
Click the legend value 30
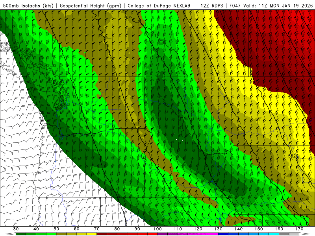16,229
